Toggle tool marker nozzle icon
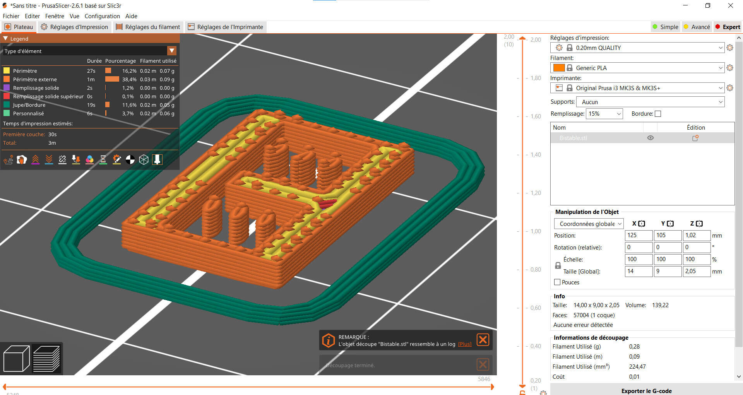 tap(158, 159)
